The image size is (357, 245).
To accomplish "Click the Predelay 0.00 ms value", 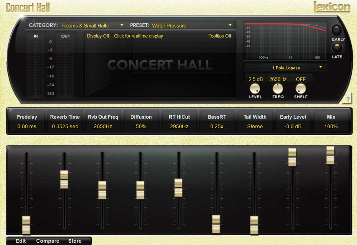I will pos(27,126).
